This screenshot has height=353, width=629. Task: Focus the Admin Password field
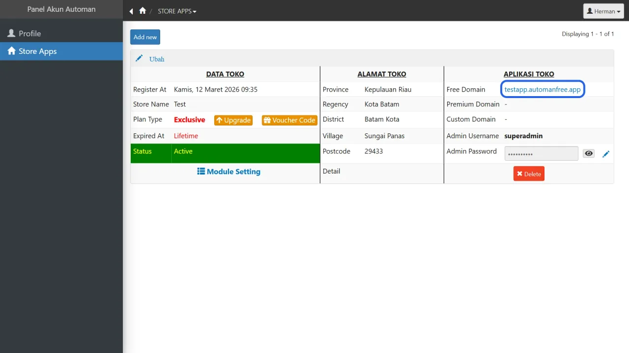(x=541, y=153)
